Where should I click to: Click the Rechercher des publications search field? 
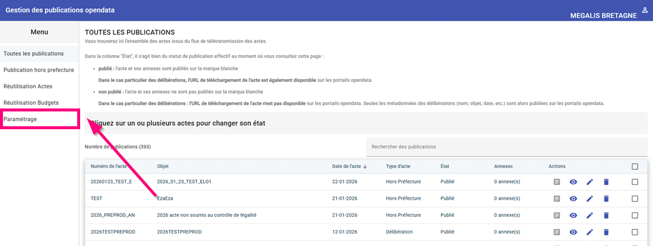tap(506, 146)
